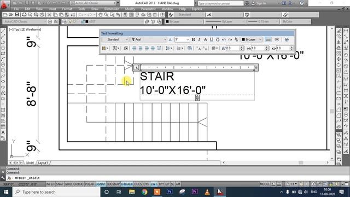Switch to the Model tab

30,163
